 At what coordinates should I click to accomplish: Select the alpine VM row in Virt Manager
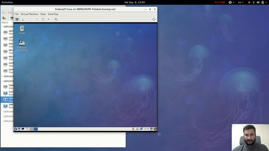7,32
